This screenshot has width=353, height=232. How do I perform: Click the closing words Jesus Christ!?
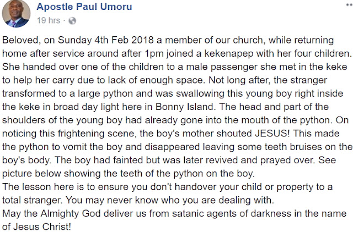[x=42, y=227]
